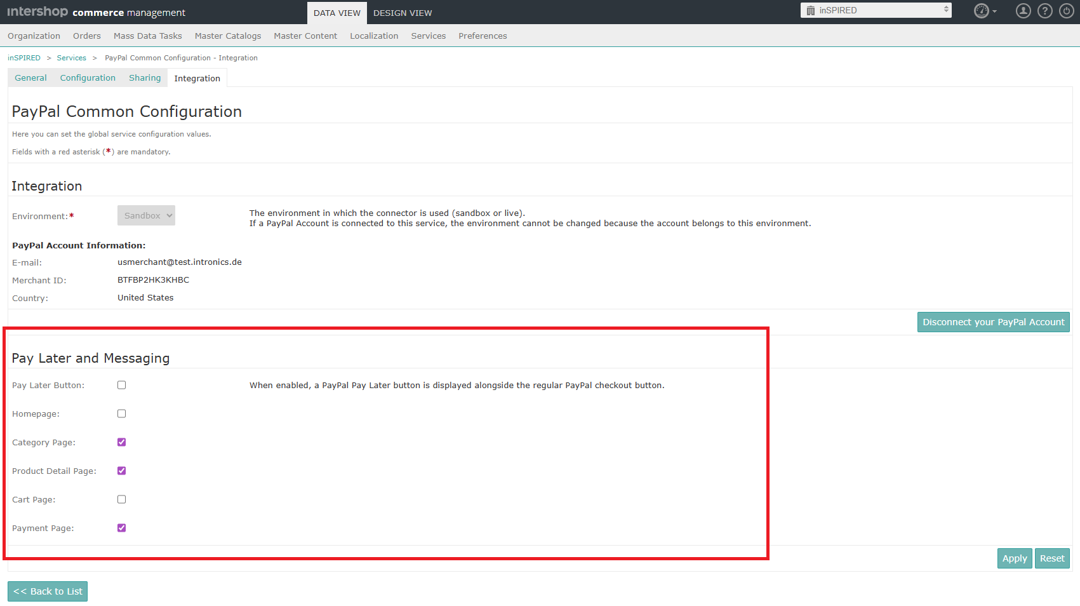Uncheck the Category Page checkbox
The height and width of the screenshot is (606, 1080).
point(122,442)
